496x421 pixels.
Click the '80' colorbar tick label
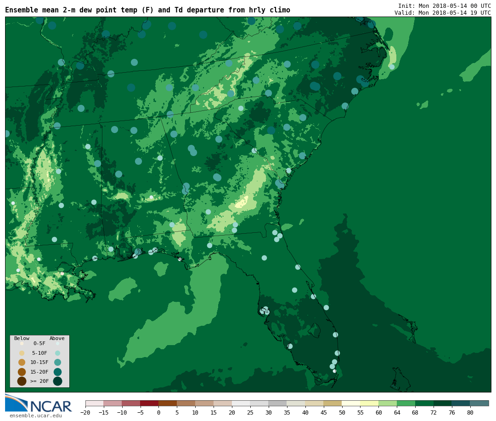tap(470, 412)
